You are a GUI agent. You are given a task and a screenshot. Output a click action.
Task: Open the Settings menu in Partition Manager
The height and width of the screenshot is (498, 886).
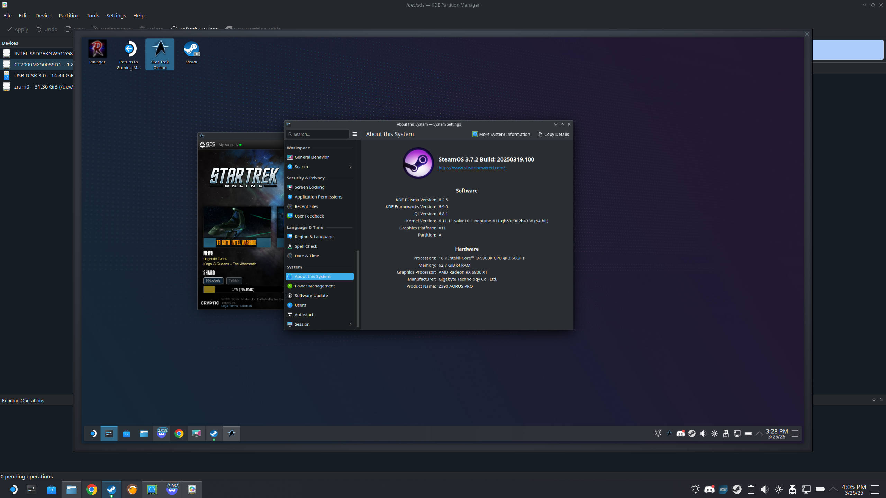pos(116,16)
